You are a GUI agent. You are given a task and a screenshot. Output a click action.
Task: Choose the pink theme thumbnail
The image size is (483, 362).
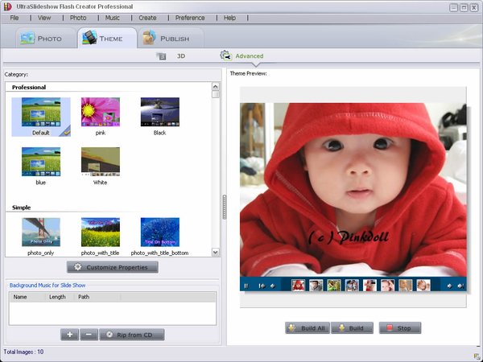(101, 113)
